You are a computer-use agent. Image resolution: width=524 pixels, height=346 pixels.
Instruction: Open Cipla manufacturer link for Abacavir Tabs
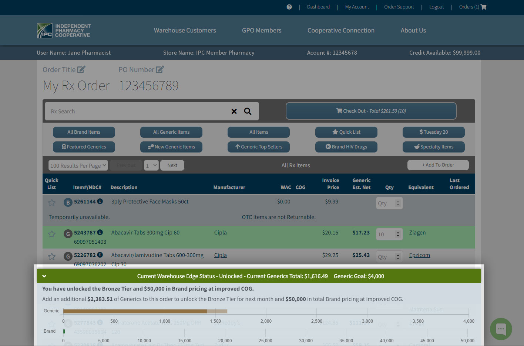tap(221, 233)
